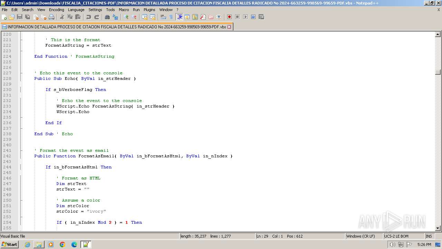Click the Undo arrow icon

coord(88,17)
